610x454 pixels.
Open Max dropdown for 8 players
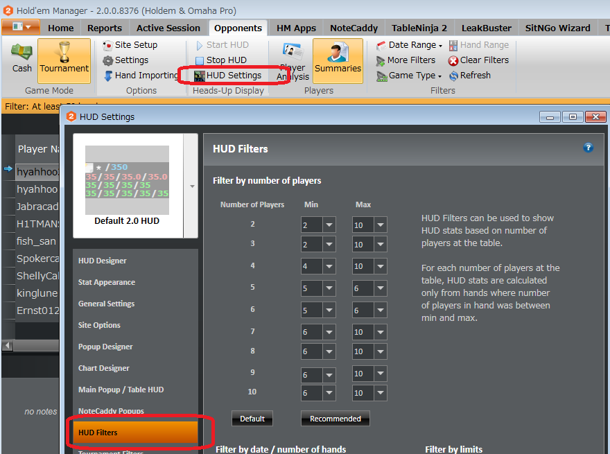(x=380, y=351)
